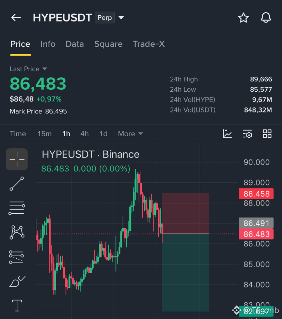Open chart indicators icon

(x=227, y=134)
